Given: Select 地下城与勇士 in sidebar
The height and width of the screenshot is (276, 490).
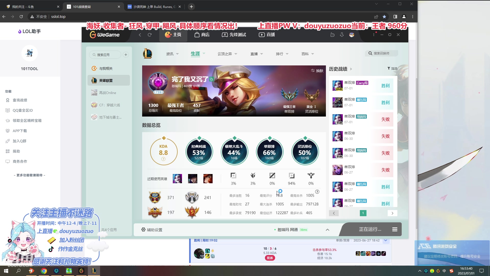Looking at the screenshot, I should 109,117.
